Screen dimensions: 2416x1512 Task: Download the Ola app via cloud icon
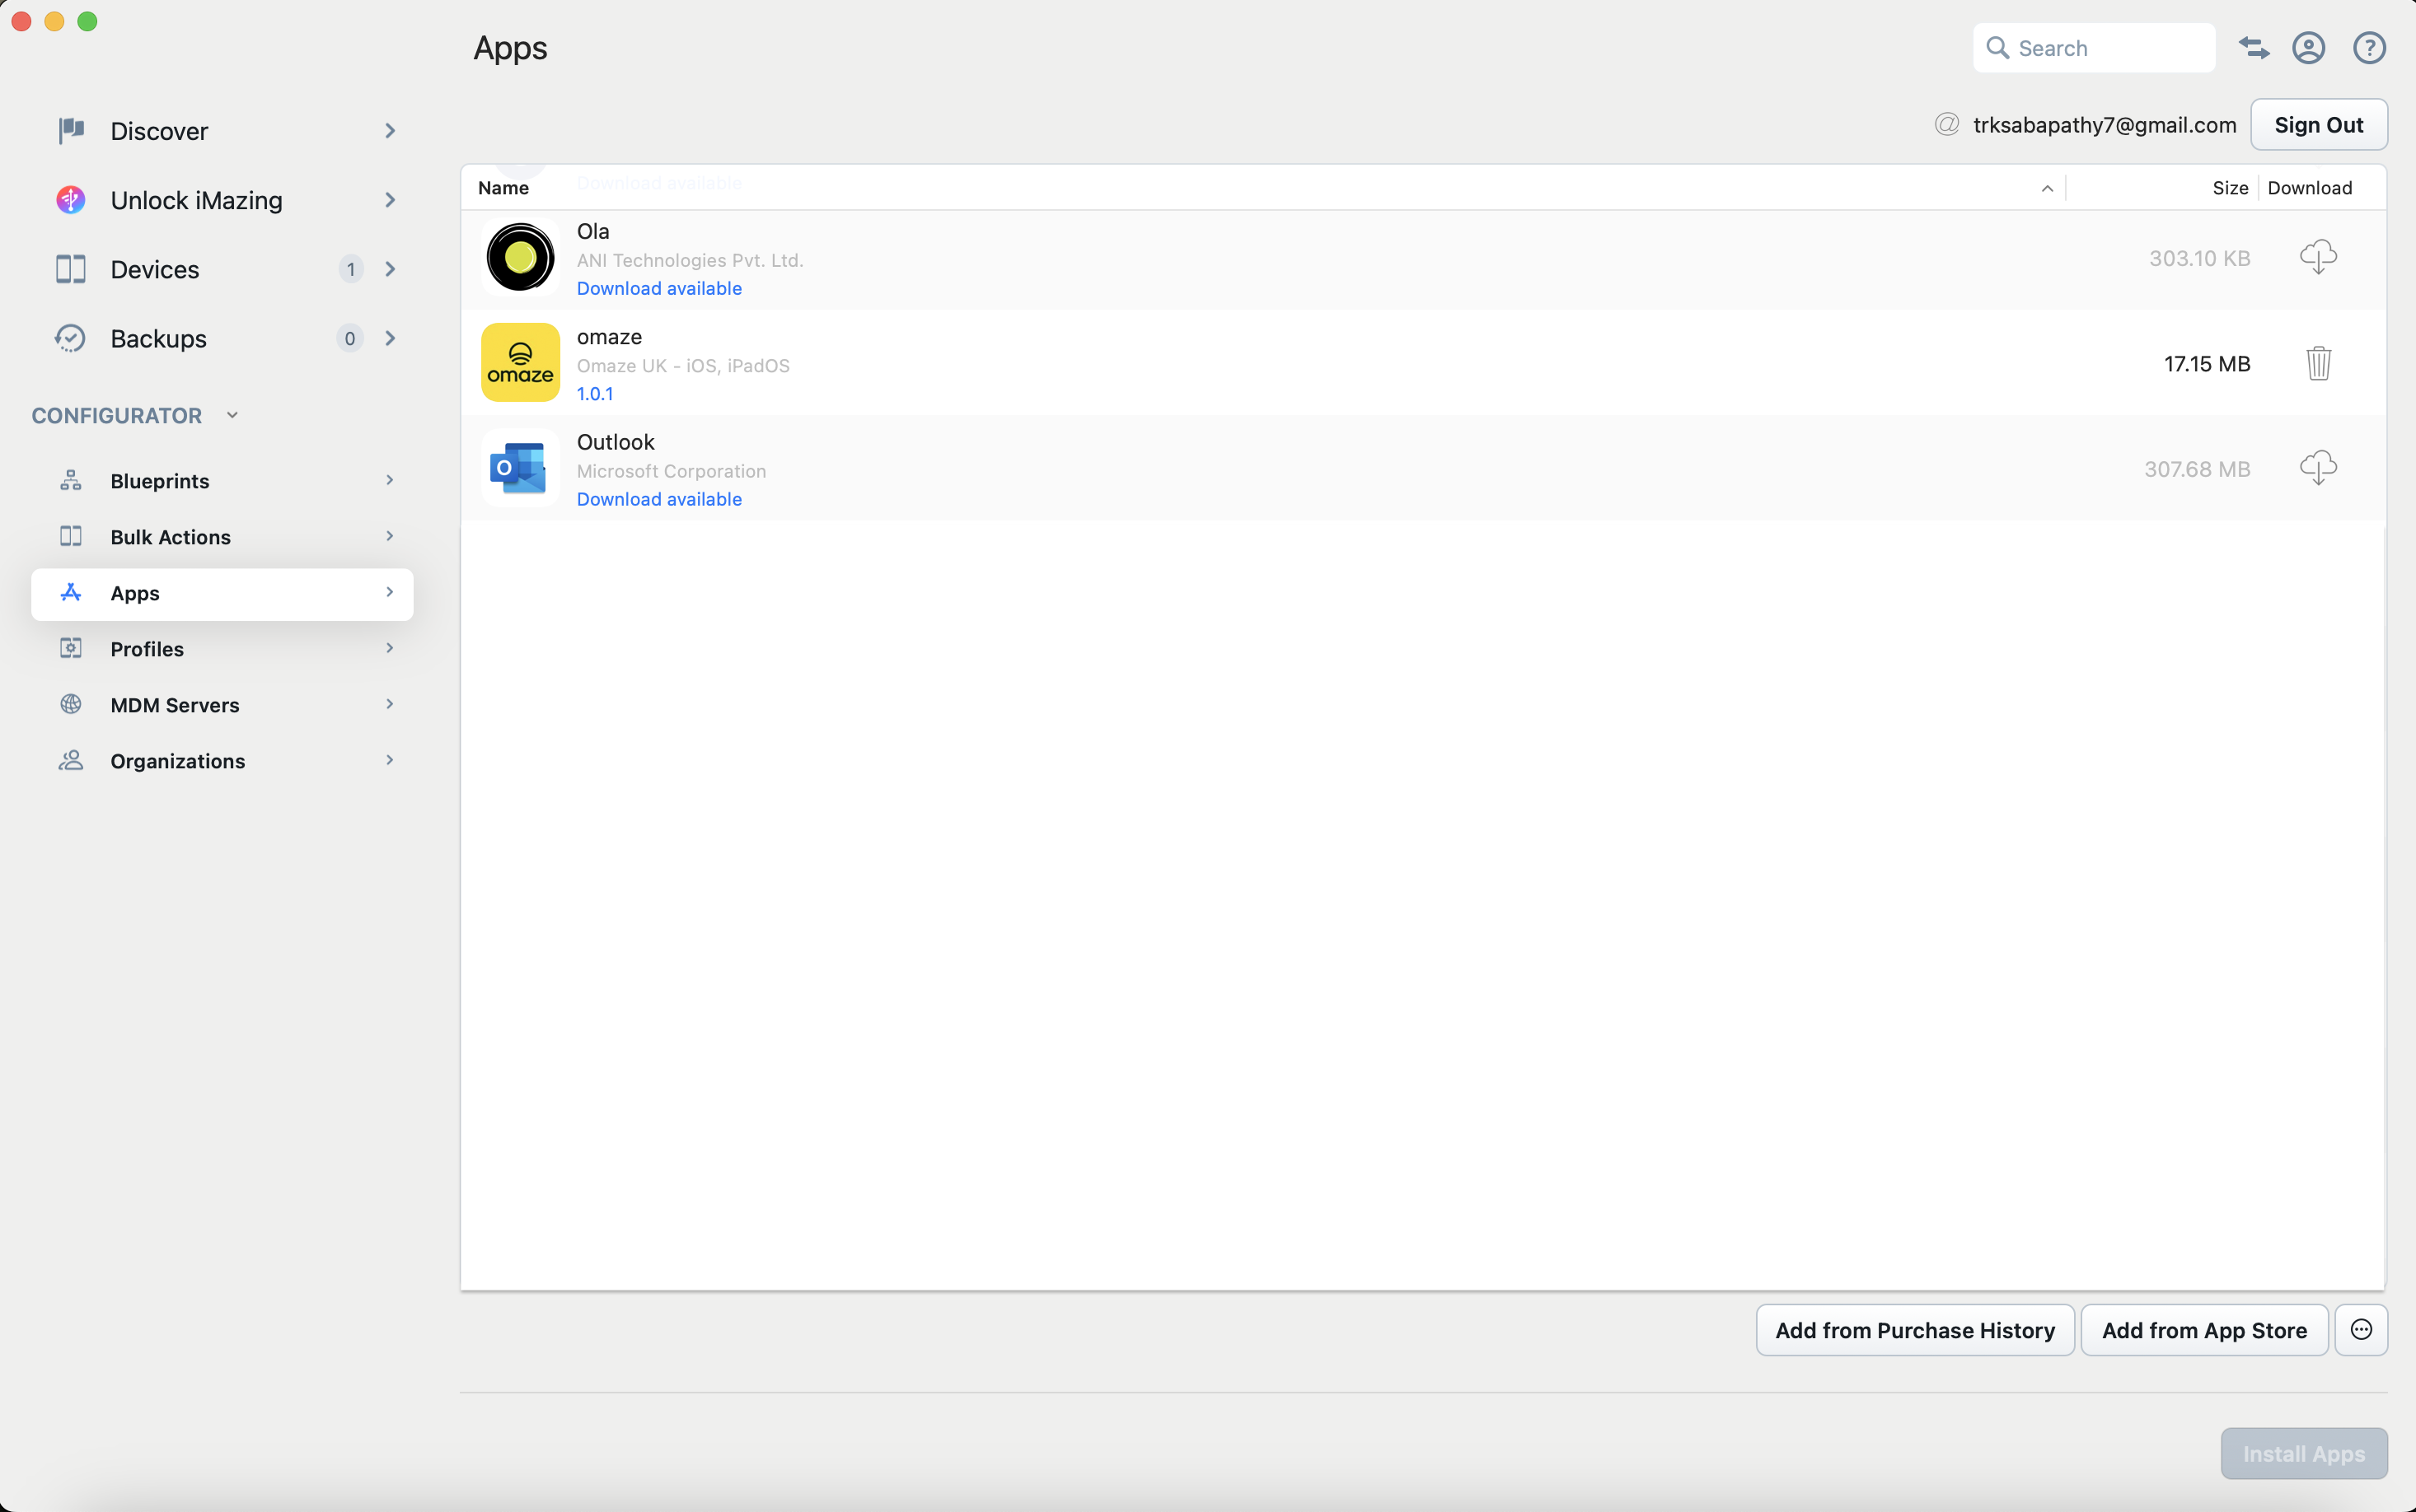pyautogui.click(x=2318, y=257)
